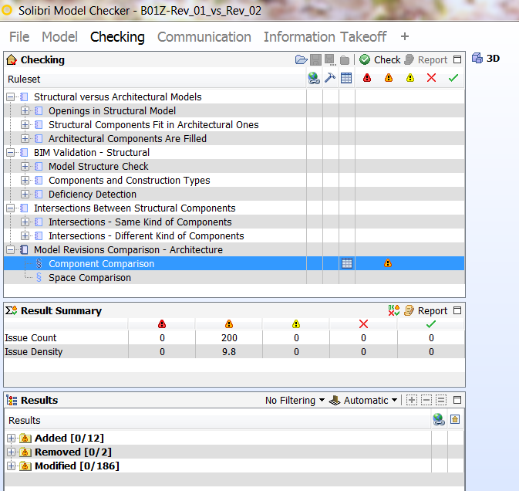This screenshot has width=519, height=491.
Task: Expand Architectural Components Are Filled
Action: [25, 138]
